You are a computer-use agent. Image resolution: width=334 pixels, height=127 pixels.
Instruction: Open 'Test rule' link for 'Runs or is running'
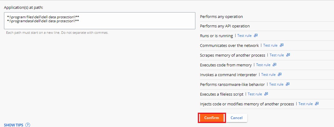click(244, 36)
